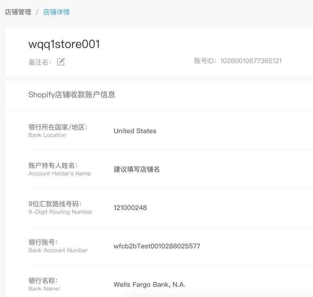Click the 9位汇款路线号码 label

[55, 204]
